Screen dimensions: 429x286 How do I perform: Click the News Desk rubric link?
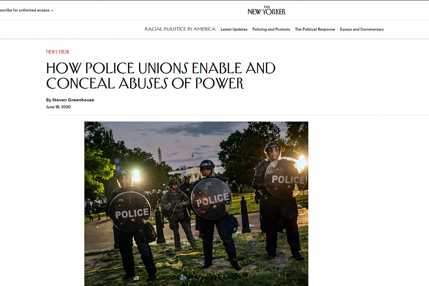click(x=57, y=52)
